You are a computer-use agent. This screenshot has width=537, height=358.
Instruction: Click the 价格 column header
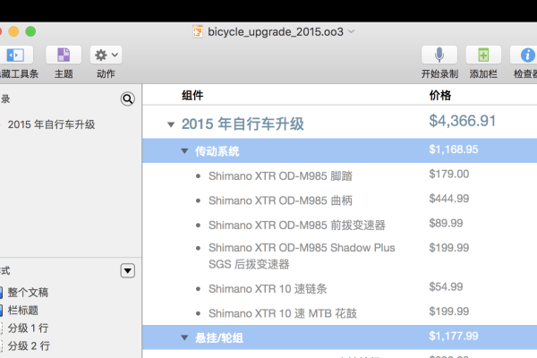[440, 95]
